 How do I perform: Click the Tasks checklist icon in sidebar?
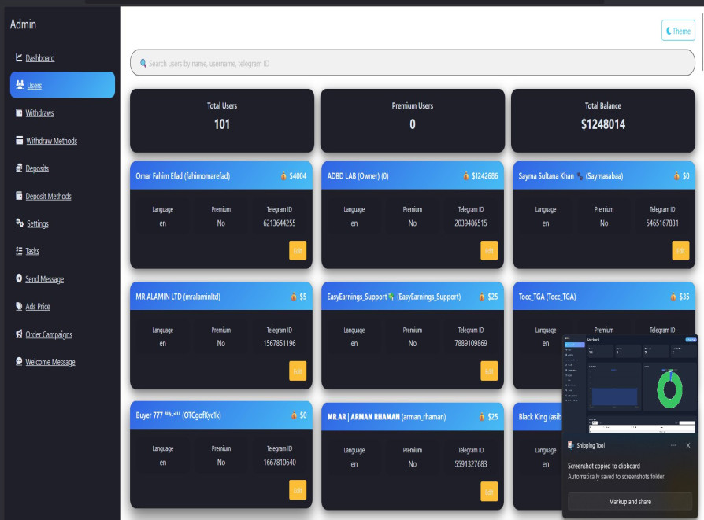(x=19, y=252)
